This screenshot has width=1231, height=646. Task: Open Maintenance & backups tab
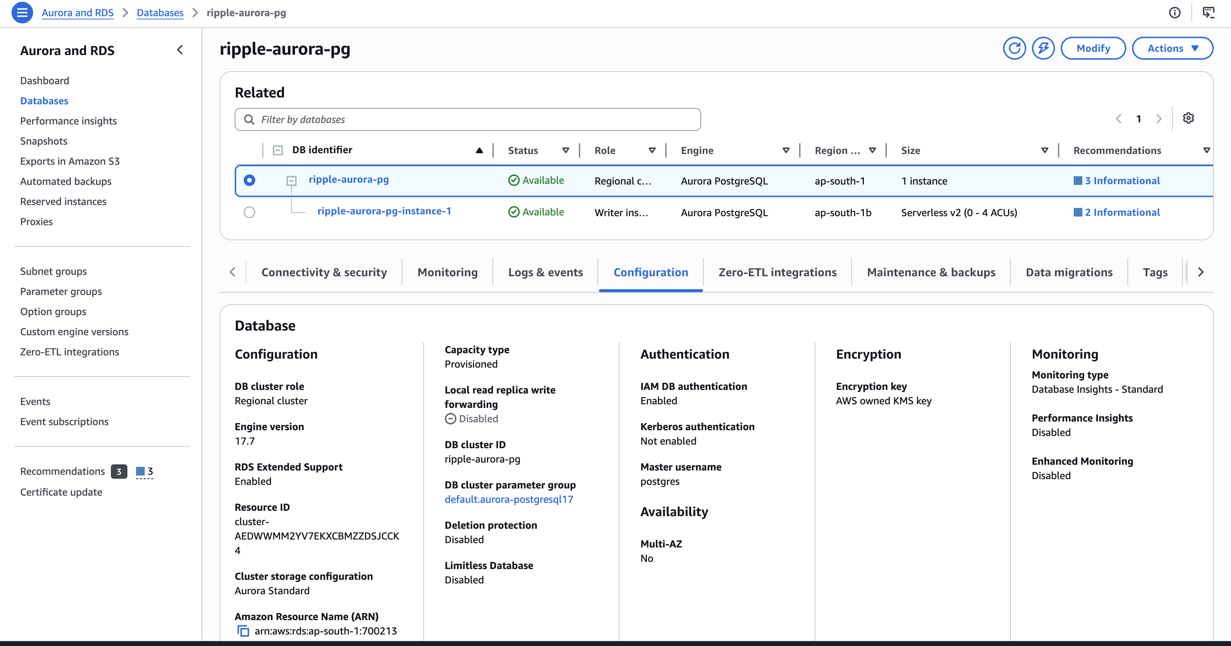tap(931, 272)
